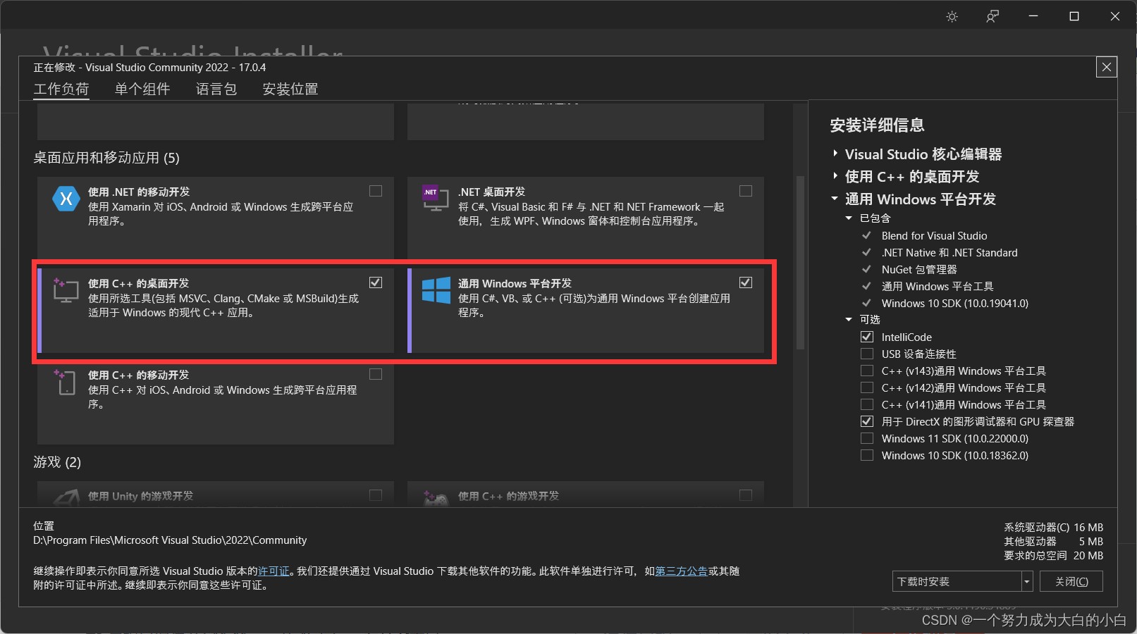Click the C++ 桌面开发 monitor icon
The height and width of the screenshot is (634, 1137).
[66, 290]
